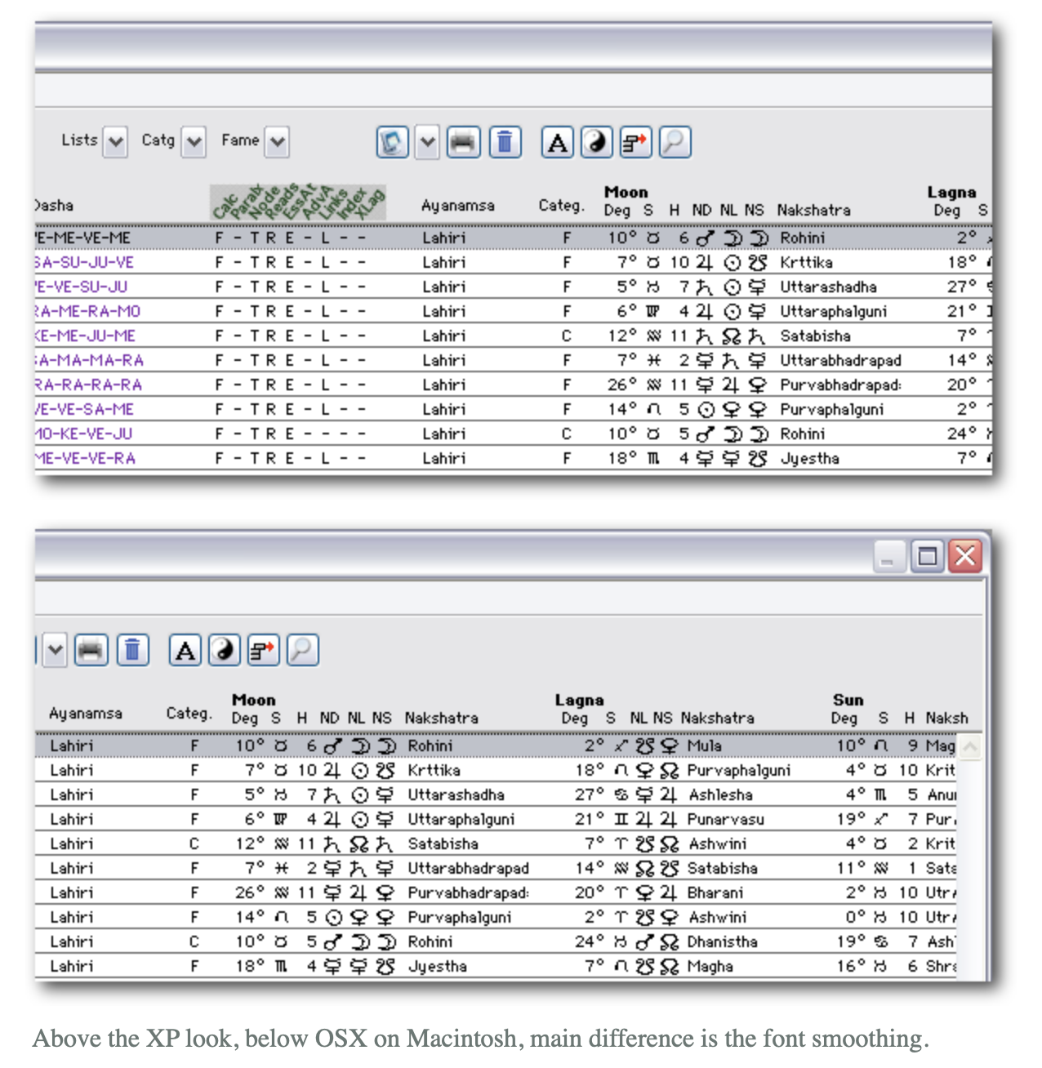This screenshot has width=1042, height=1068.
Task: Click the Sun column header in the lower window
Action: [x=848, y=700]
